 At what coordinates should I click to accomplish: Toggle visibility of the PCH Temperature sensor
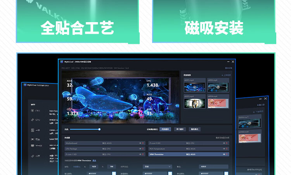[224, 149]
